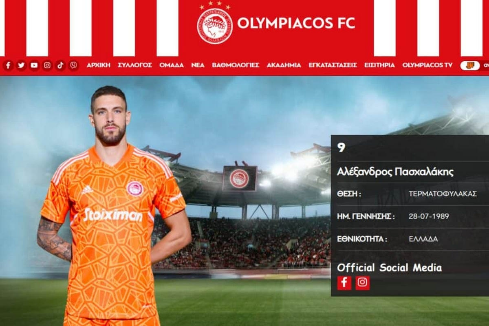This screenshot has height=326, width=489.
Task: Open the YouTube icon in the top bar
Action: [x=34, y=65]
